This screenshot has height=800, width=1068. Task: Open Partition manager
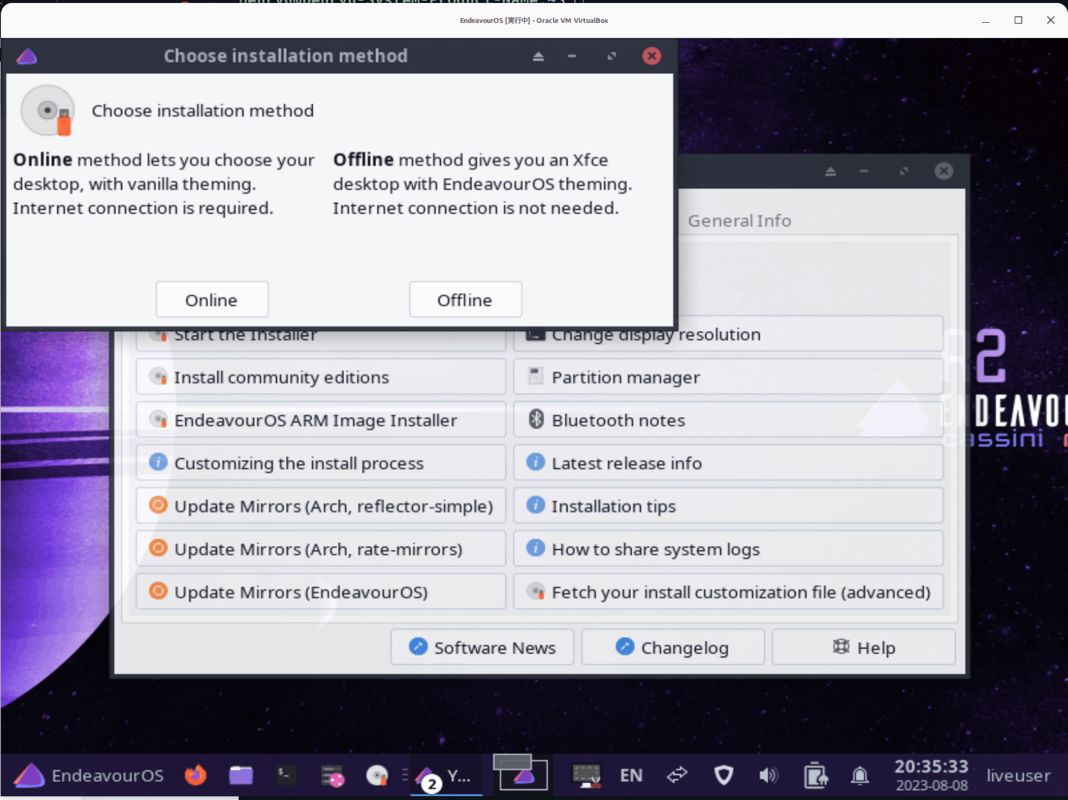coord(729,378)
